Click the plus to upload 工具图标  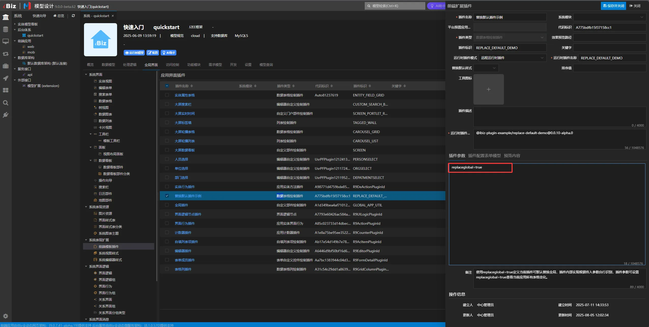point(488,89)
